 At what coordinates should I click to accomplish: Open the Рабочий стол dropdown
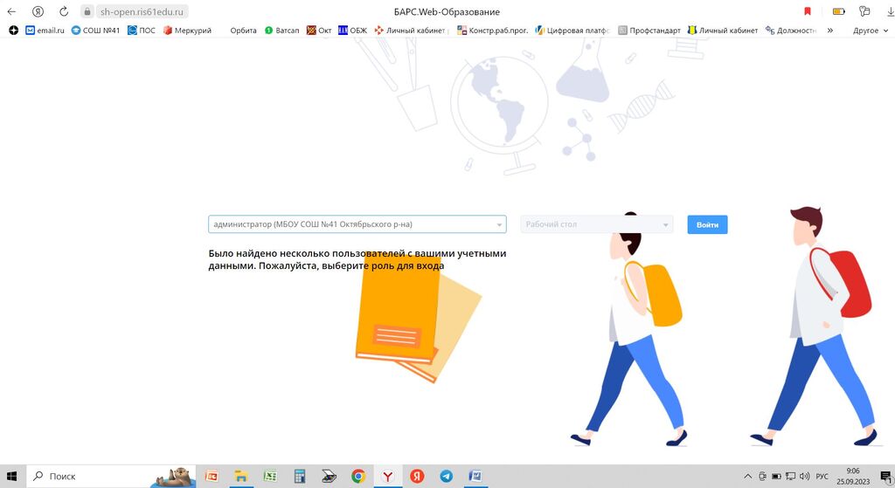point(596,224)
